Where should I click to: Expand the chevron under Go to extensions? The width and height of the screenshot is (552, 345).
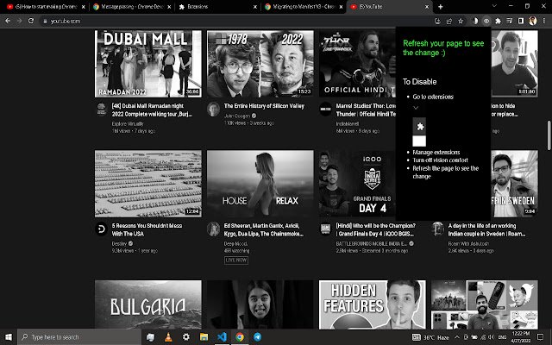coord(416,108)
